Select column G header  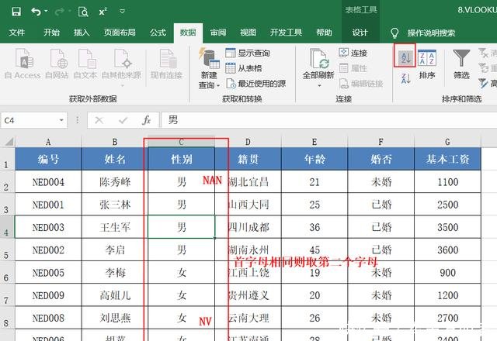(447, 142)
